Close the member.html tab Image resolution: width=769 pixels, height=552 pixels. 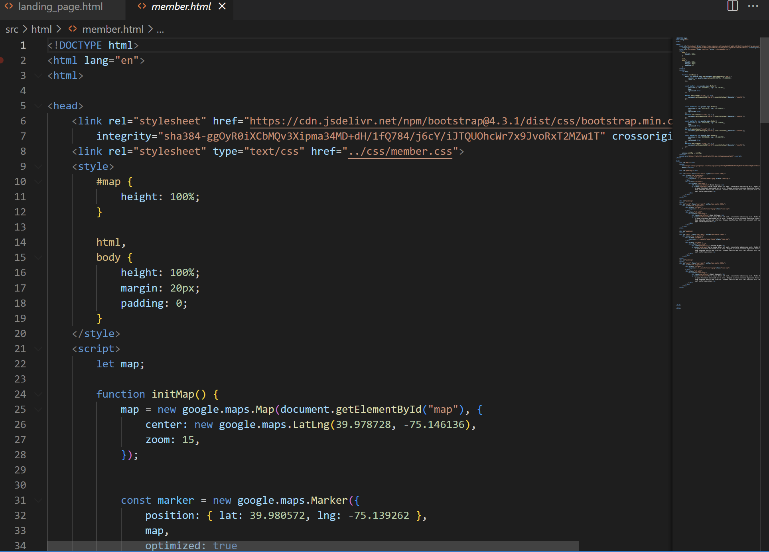pos(222,6)
